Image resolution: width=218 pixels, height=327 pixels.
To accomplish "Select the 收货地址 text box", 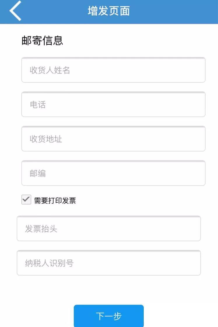I will pyautogui.click(x=113, y=139).
